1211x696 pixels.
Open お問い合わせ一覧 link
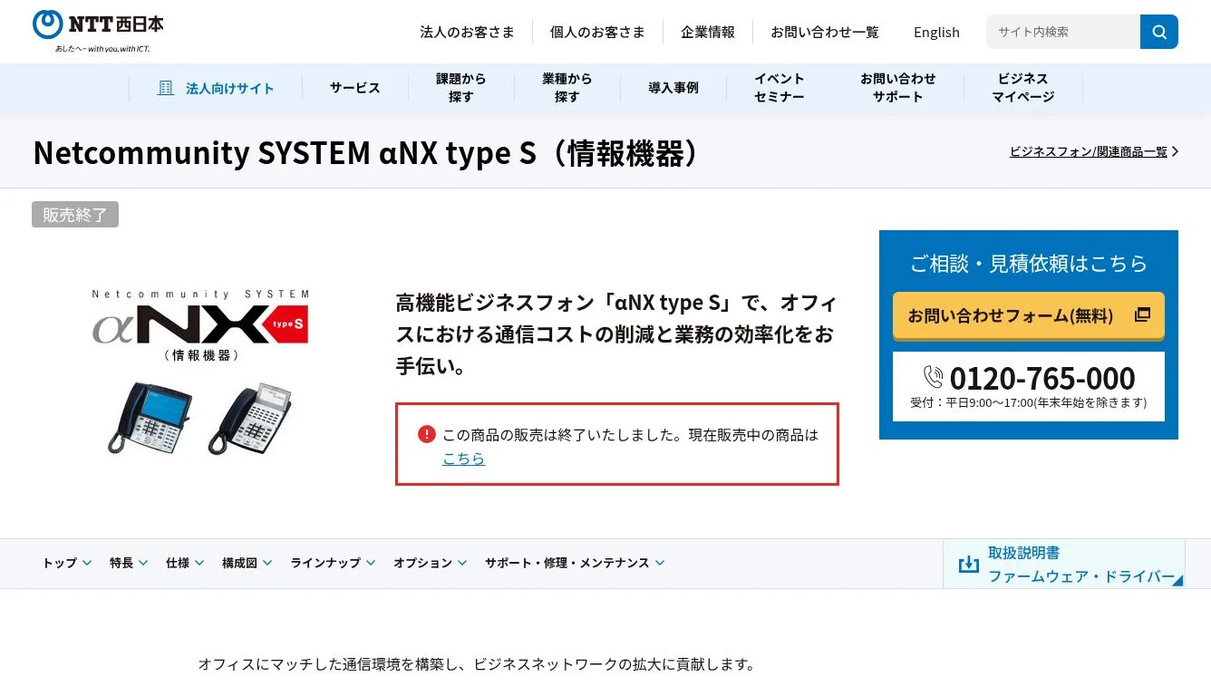tap(825, 32)
